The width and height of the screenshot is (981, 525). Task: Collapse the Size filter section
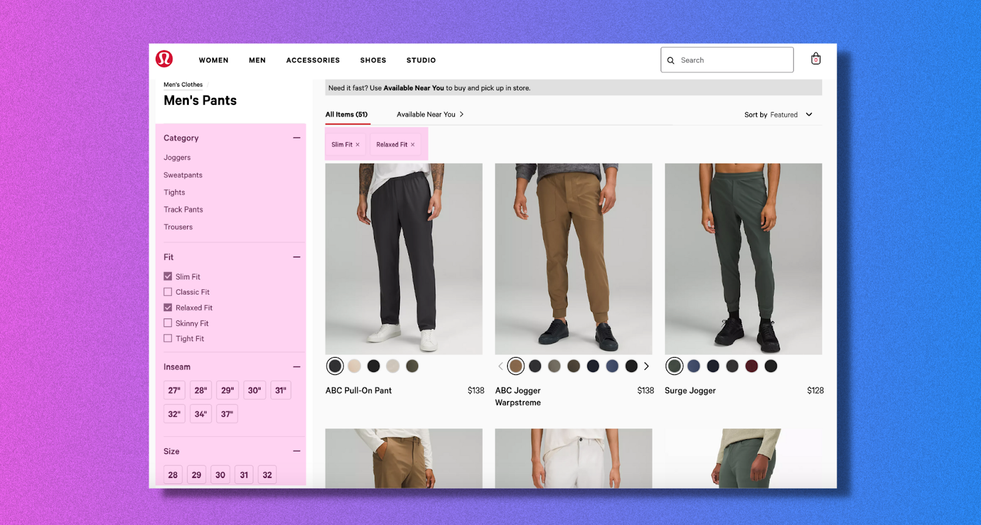pyautogui.click(x=297, y=451)
